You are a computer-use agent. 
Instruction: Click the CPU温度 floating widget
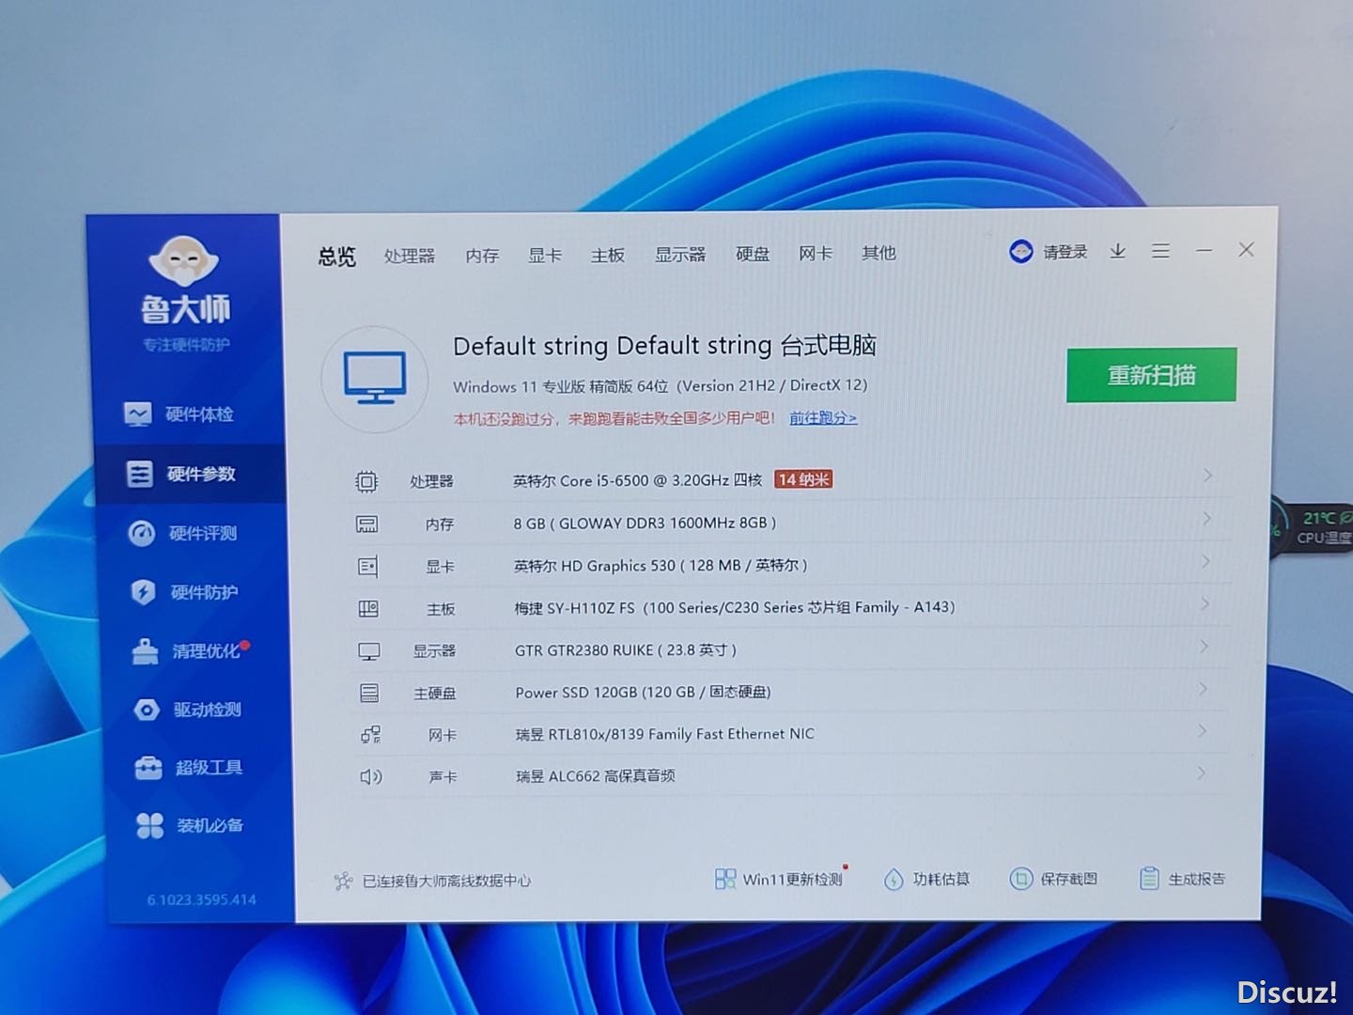pos(1314,527)
